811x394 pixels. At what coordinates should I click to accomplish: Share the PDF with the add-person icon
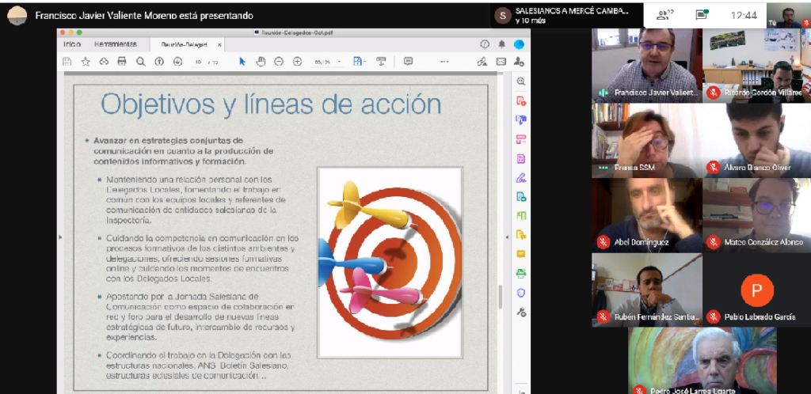click(519, 62)
